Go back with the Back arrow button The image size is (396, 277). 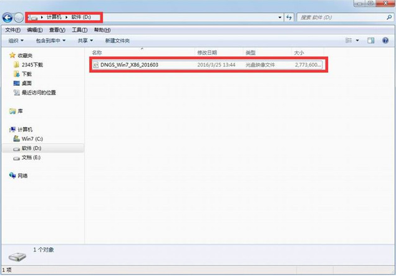(7, 17)
